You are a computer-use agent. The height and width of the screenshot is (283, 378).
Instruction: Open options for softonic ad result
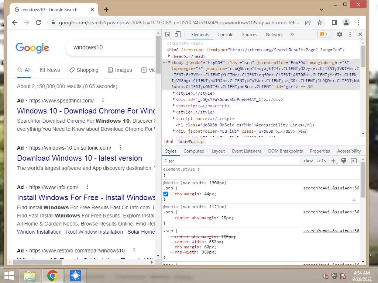tap(120, 147)
